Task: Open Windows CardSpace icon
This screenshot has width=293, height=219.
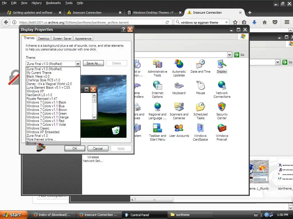Action: 200,132
